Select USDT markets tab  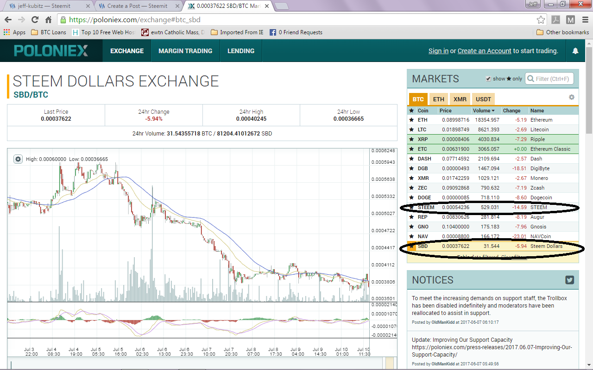tap(484, 99)
